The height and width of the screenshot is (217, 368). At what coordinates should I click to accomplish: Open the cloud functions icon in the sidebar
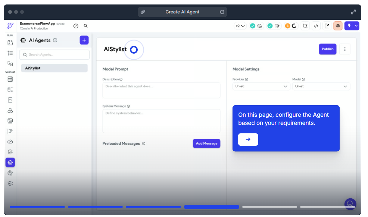(x=10, y=142)
